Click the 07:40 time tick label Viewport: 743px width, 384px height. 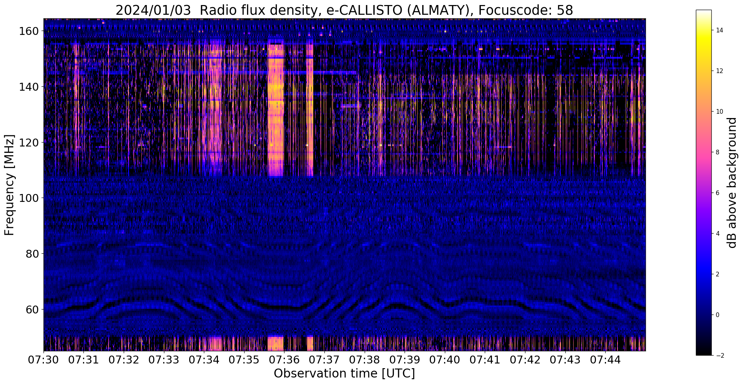445,360
